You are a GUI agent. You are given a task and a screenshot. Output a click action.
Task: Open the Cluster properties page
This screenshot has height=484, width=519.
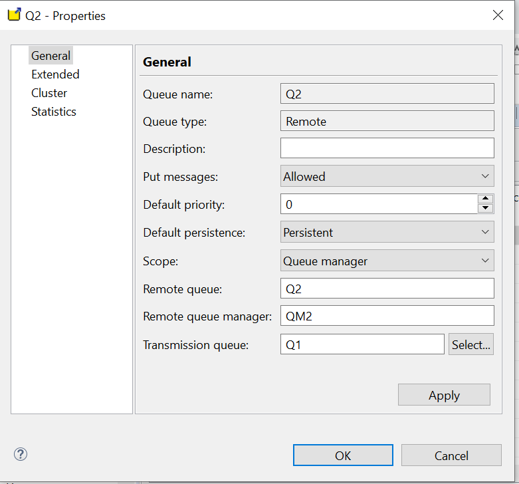49,93
